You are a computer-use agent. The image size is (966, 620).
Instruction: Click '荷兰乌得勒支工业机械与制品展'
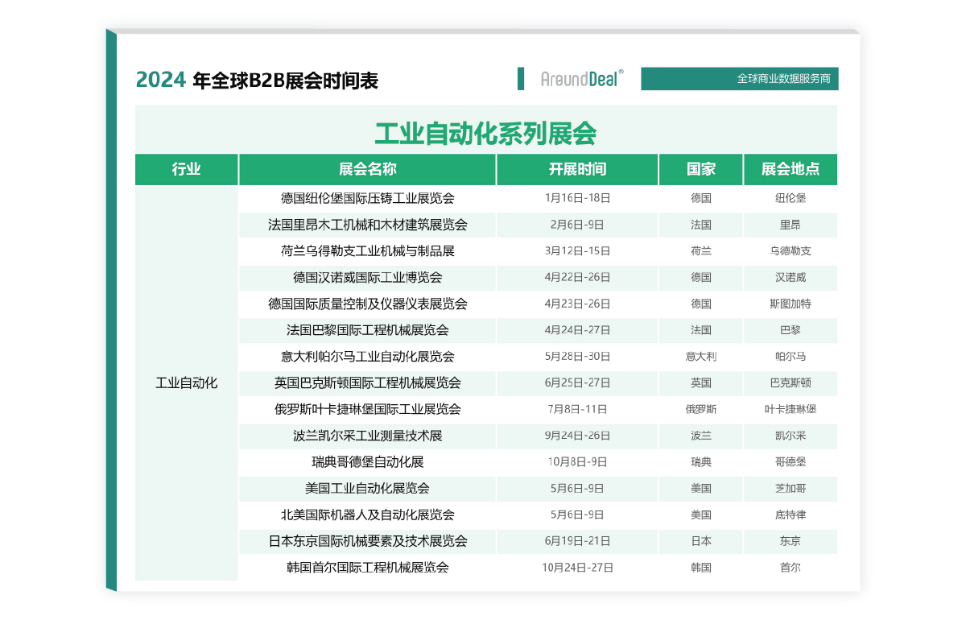point(368,251)
